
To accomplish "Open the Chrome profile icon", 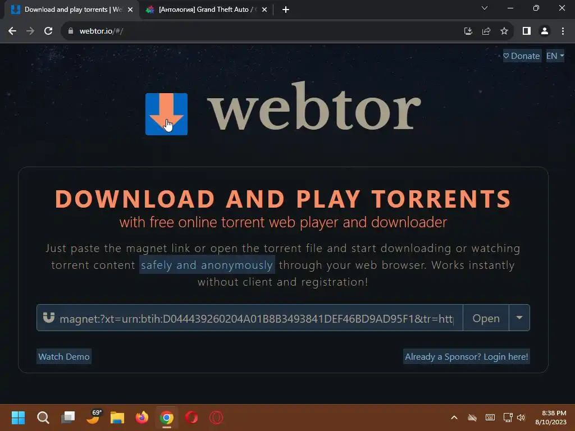I will point(545,31).
